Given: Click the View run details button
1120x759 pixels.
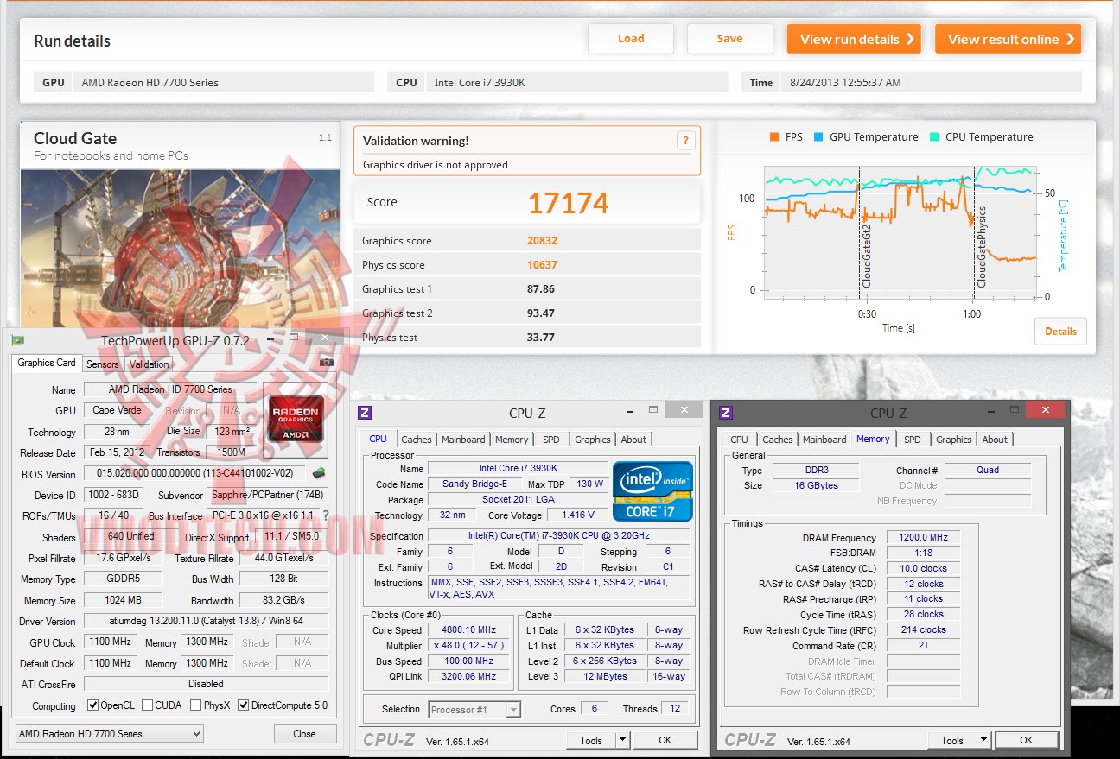Looking at the screenshot, I should 854,39.
